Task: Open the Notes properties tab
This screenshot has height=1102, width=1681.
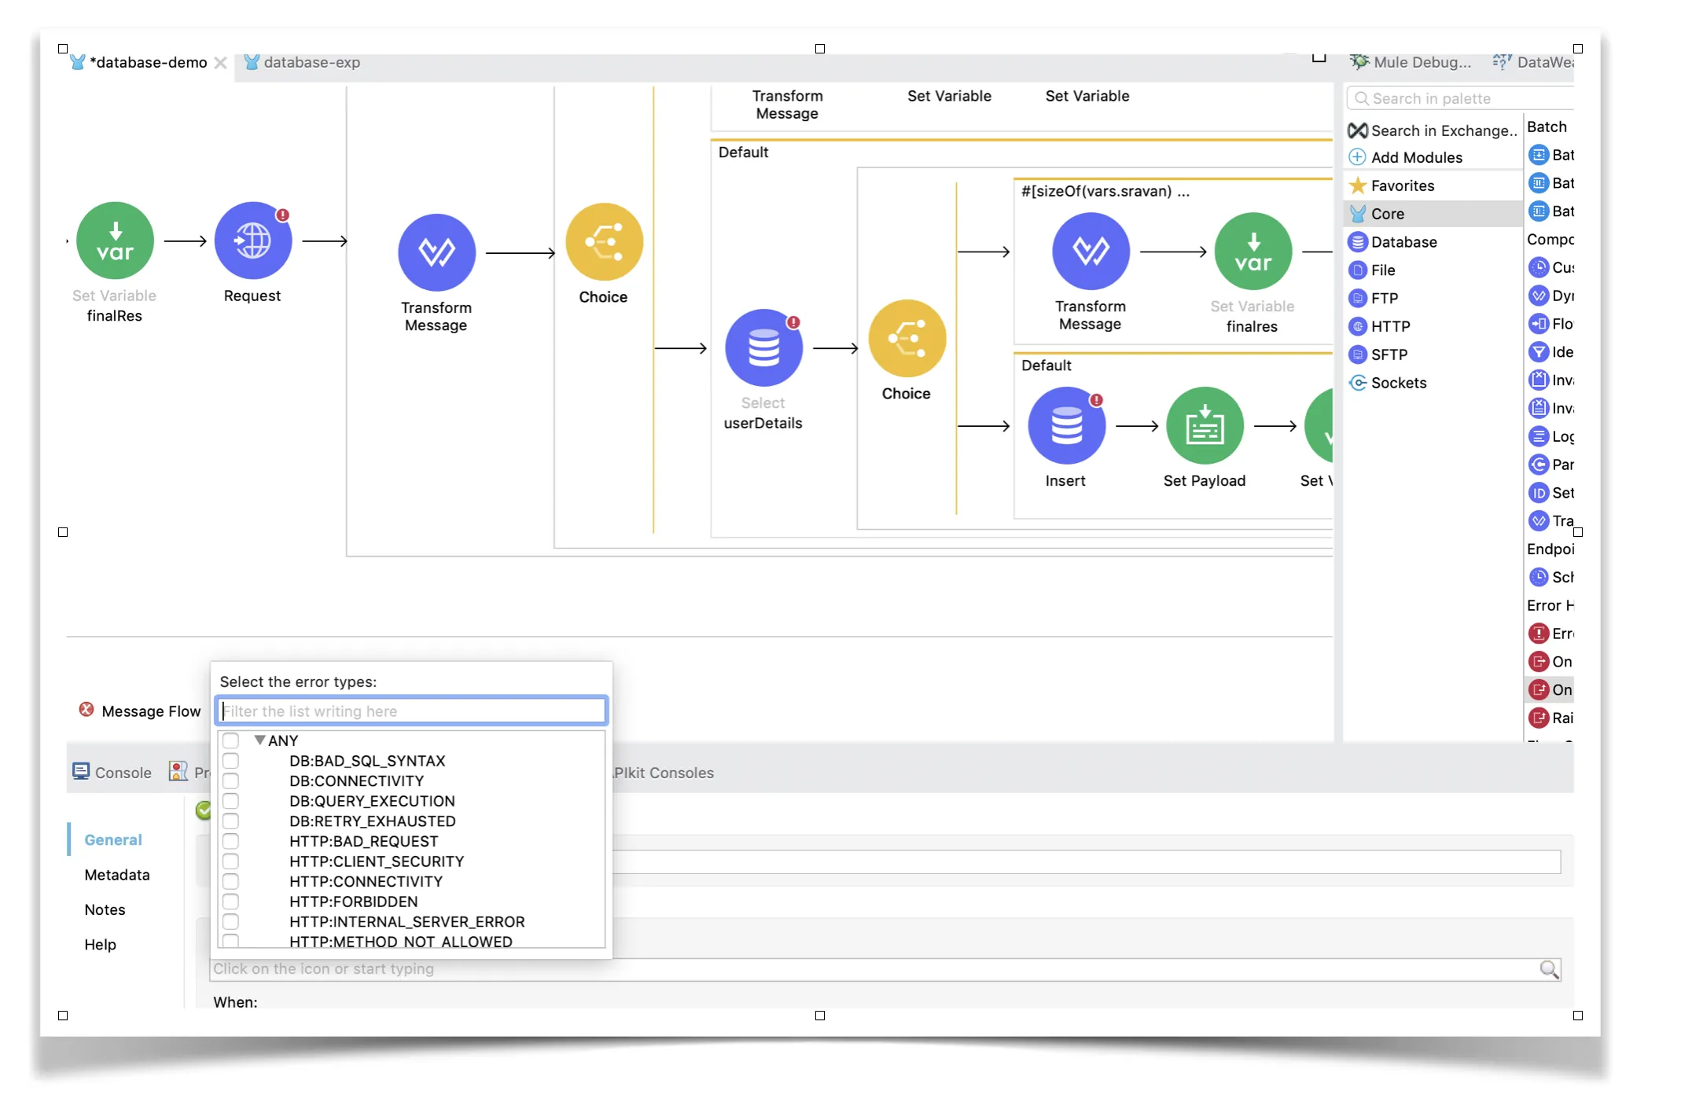Action: pyautogui.click(x=105, y=909)
